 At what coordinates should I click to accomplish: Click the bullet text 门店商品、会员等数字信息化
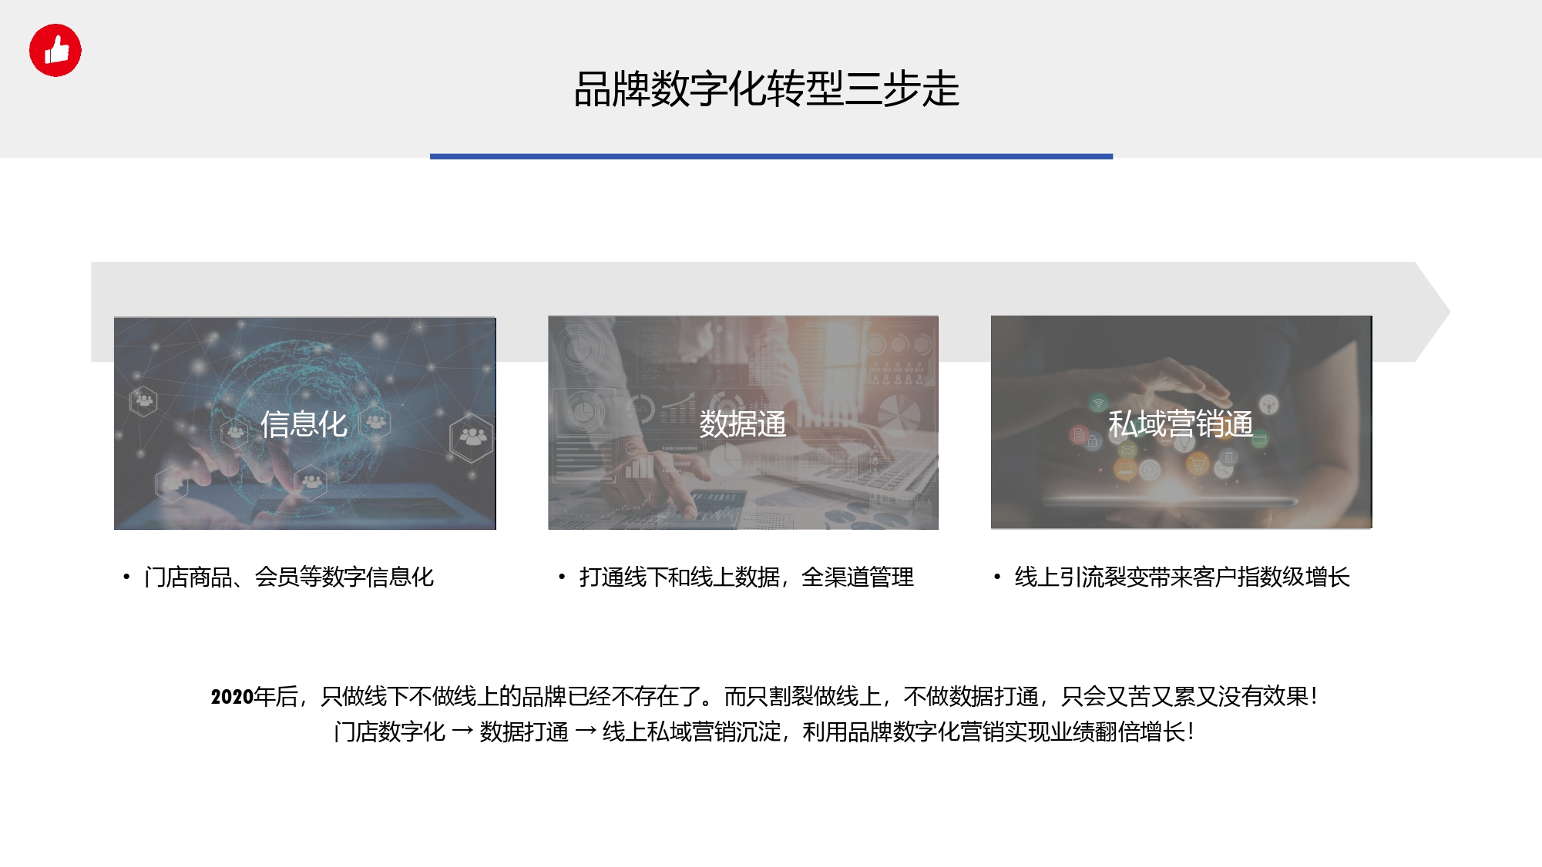[x=288, y=577]
